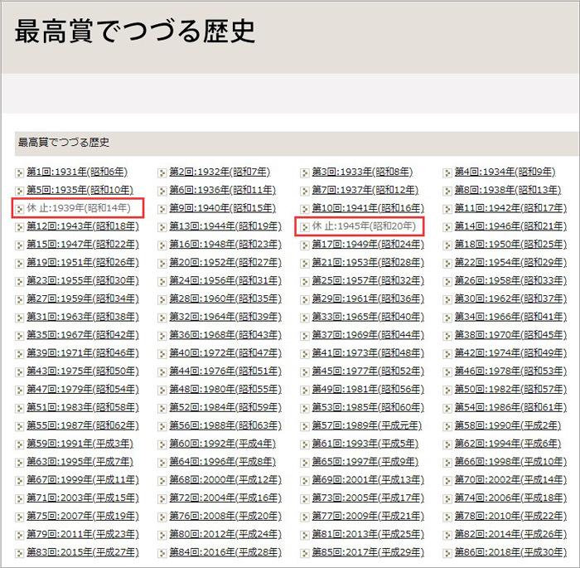
Task: Open the 第2回:1932年(昭和7年) link
Action: (220, 172)
